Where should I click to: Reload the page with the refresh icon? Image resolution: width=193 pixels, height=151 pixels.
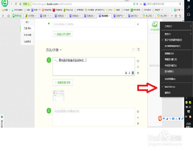click(x=16, y=4)
